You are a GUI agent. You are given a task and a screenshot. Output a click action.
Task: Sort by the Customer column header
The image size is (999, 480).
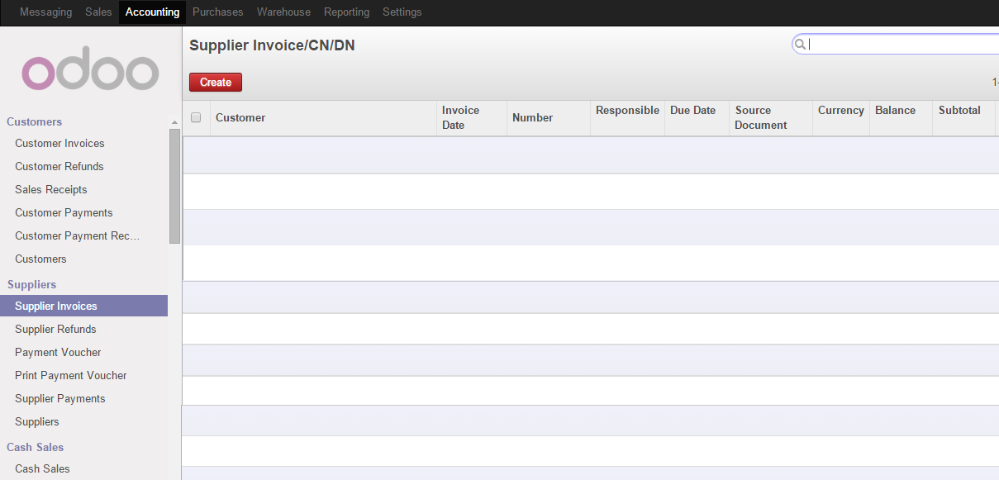(x=240, y=117)
